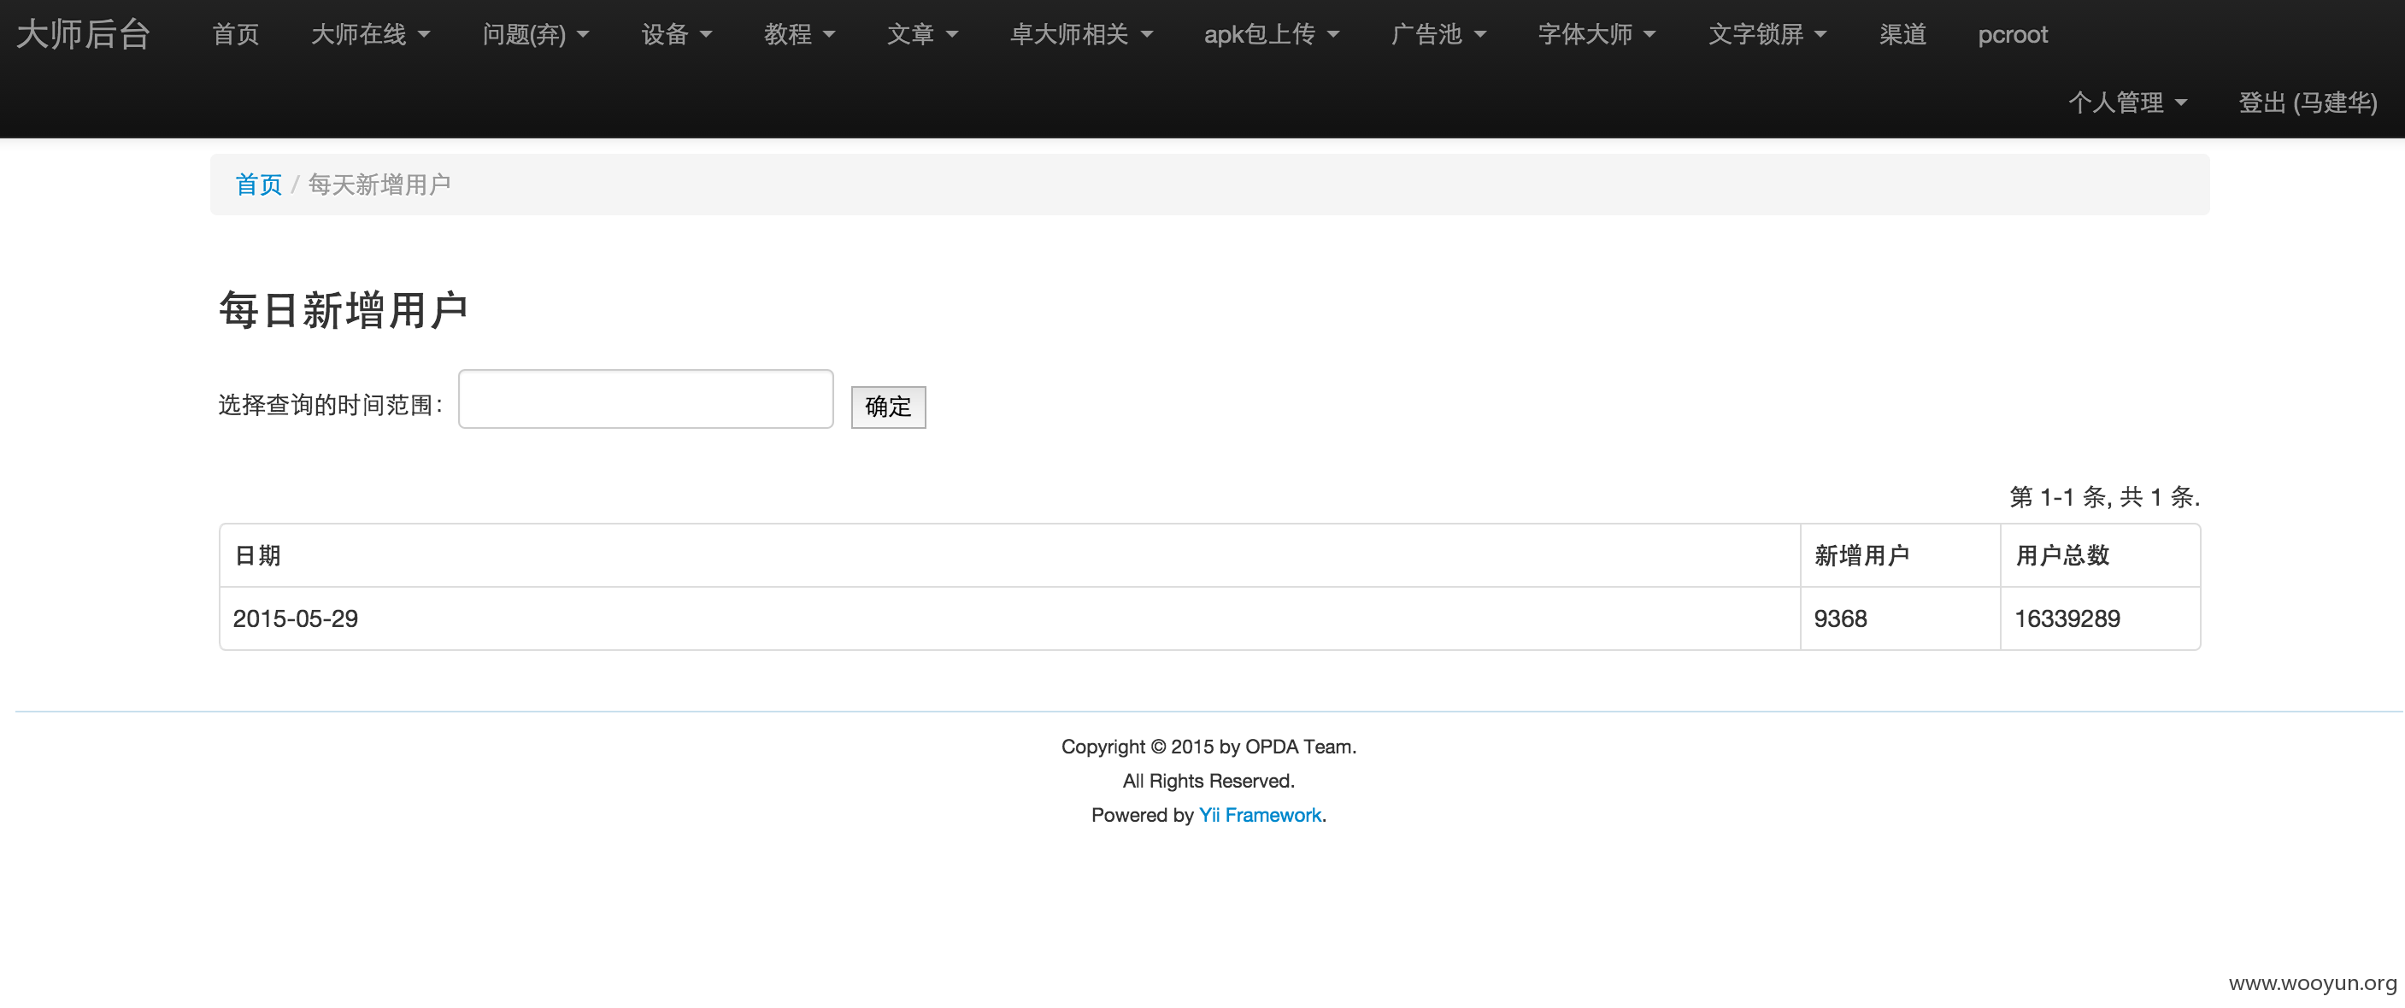Select the 16339289 total users cell

2100,618
